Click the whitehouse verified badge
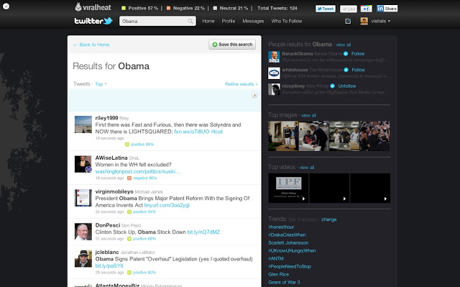This screenshot has width=460, height=287. (x=346, y=70)
